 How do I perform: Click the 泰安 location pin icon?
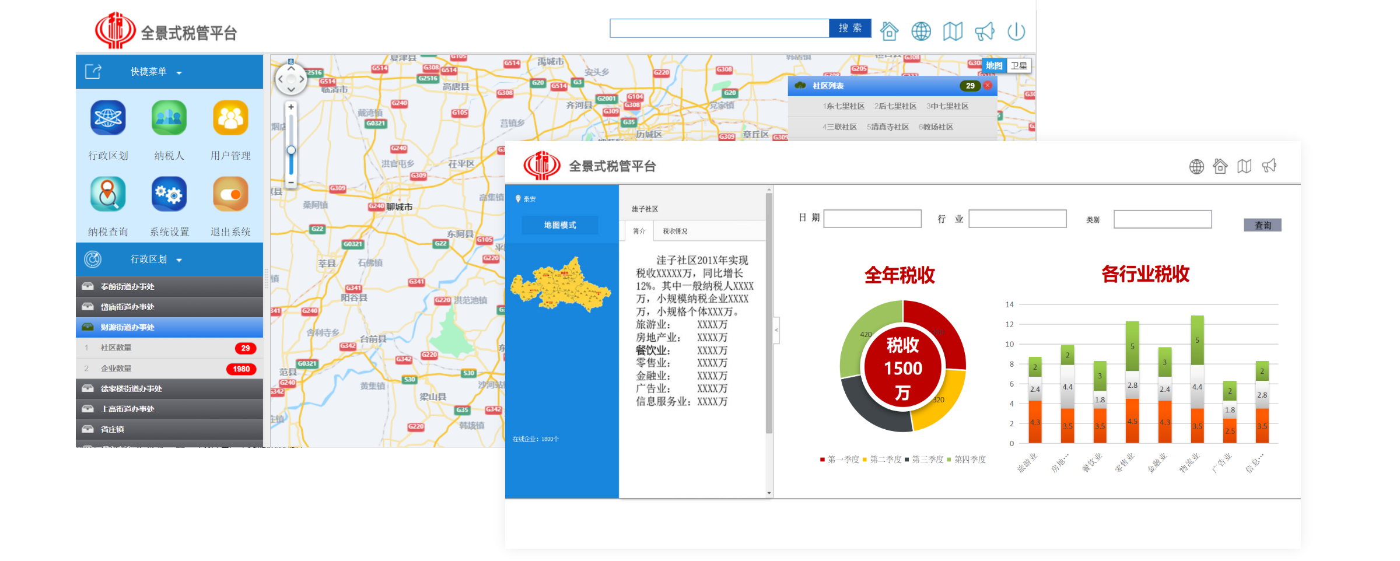pos(518,199)
